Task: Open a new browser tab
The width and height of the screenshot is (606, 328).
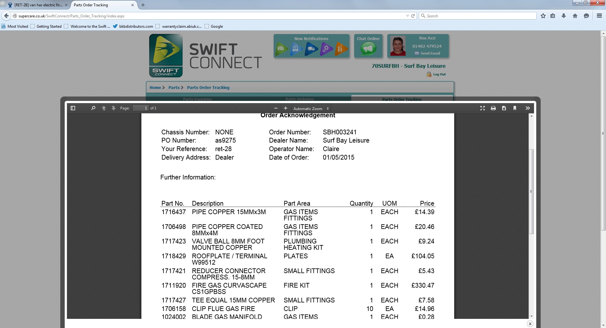Action: tap(143, 5)
